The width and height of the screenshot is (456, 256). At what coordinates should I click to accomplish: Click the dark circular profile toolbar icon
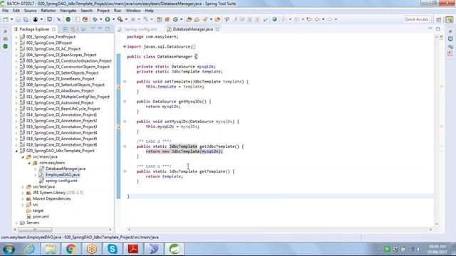[35, 19]
